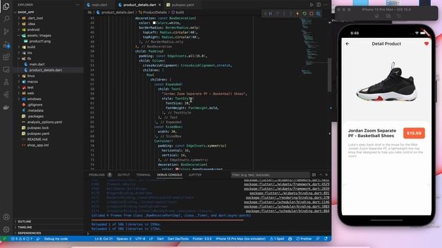Open .gitignore in the explorer
Screen dimensions: 442x248
(x=35, y=105)
